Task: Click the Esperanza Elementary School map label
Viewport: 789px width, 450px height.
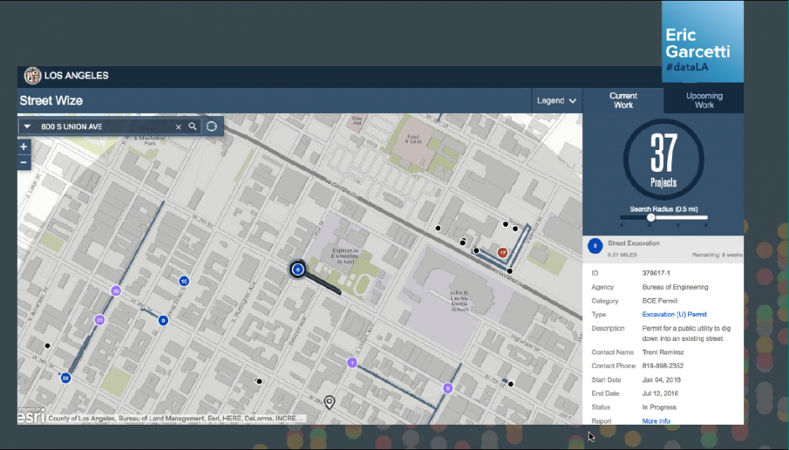Action: click(345, 256)
